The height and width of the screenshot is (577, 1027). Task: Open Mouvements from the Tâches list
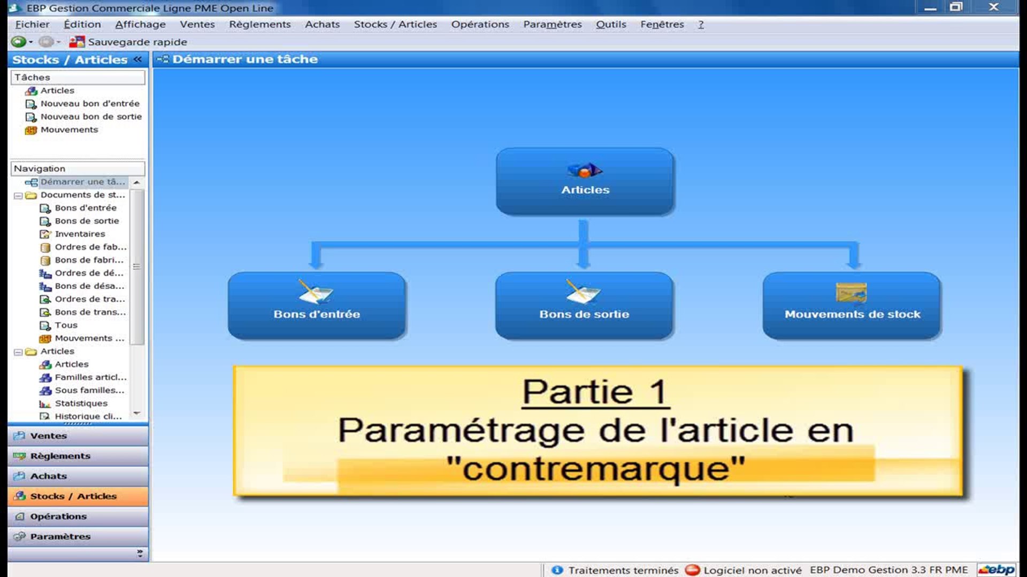click(x=32, y=129)
